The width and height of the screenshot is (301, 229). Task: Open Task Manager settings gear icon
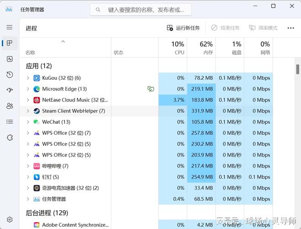tap(10, 219)
